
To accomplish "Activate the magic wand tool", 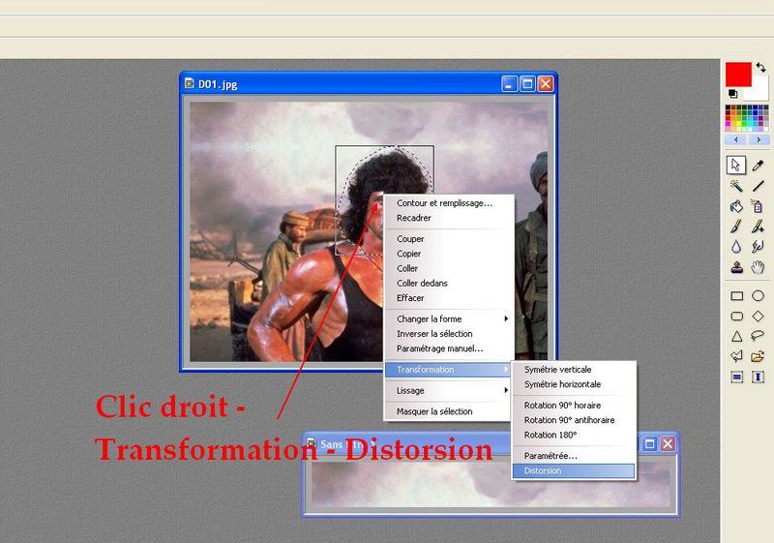I will click(736, 185).
